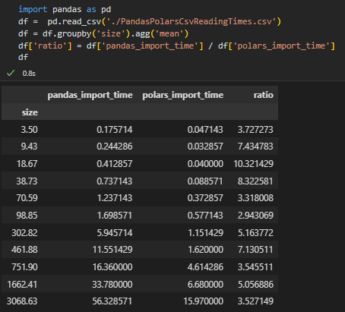Click the groupby('size') code line
The width and height of the screenshot is (345, 312).
(103, 33)
